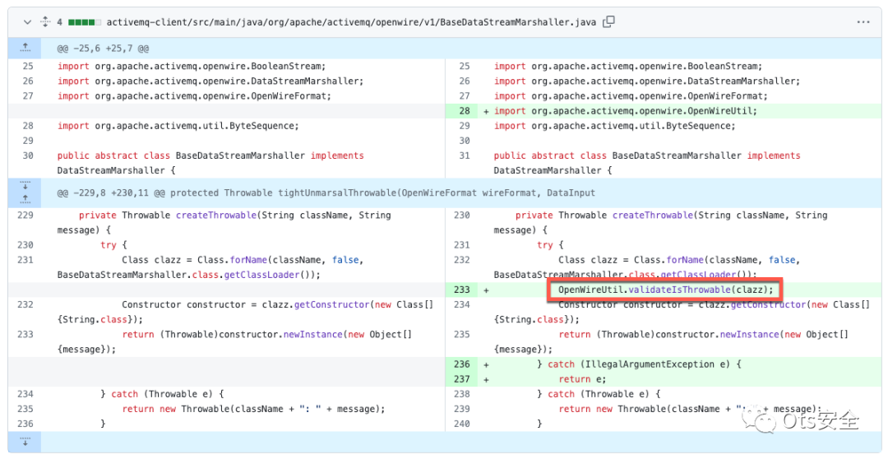Click the left 'public abstract class BaseDataStreamMarshaller' line
The image size is (888, 459).
pyautogui.click(x=210, y=163)
